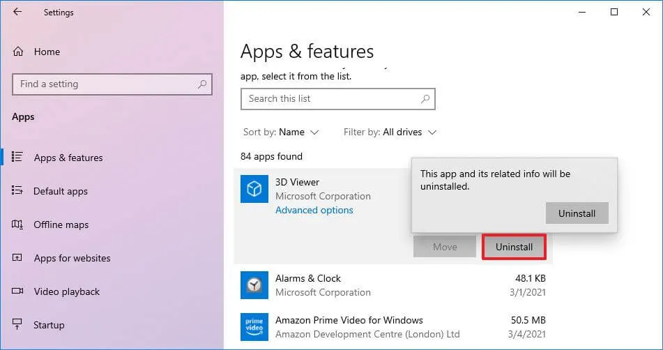Click the 3D Viewer app icon
Viewport: 663px width, 350px height.
tap(254, 188)
